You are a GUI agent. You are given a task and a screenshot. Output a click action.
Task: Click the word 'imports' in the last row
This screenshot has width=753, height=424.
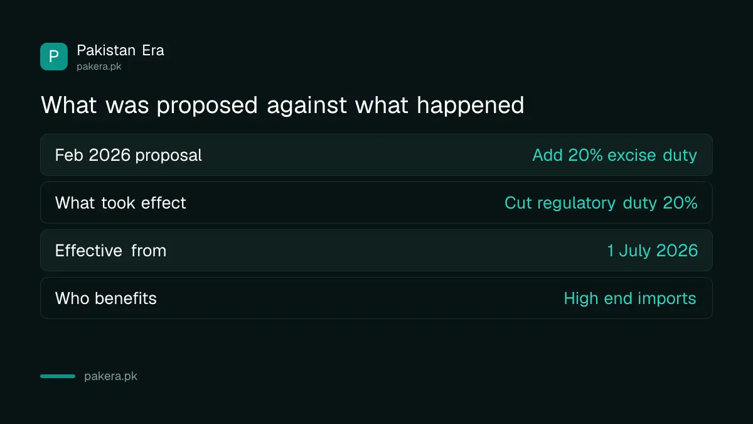[666, 298]
